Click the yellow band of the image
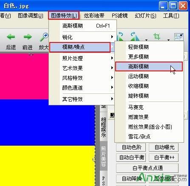 [x=48, y=166]
